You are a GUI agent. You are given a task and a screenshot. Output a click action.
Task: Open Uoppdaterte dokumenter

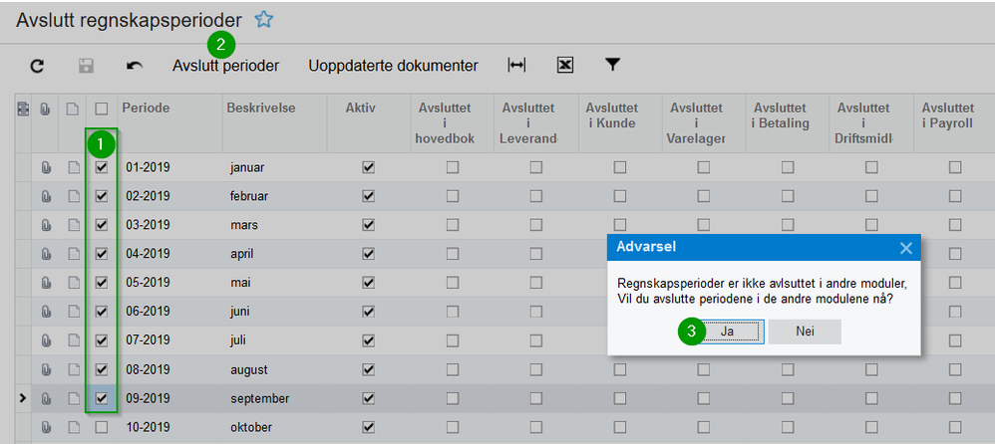[x=393, y=66]
